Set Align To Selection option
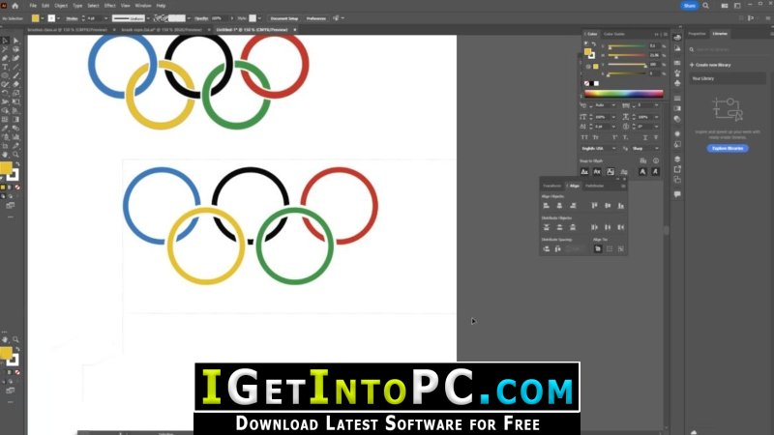Image resolution: width=774 pixels, height=435 pixels. tap(610, 248)
